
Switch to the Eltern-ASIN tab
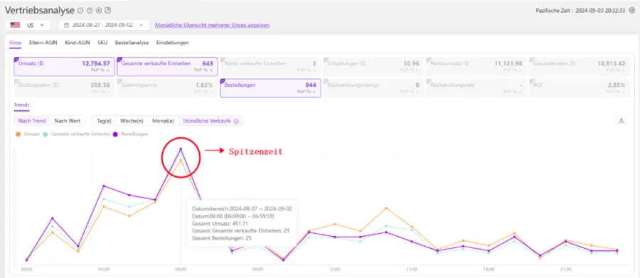tap(43, 43)
